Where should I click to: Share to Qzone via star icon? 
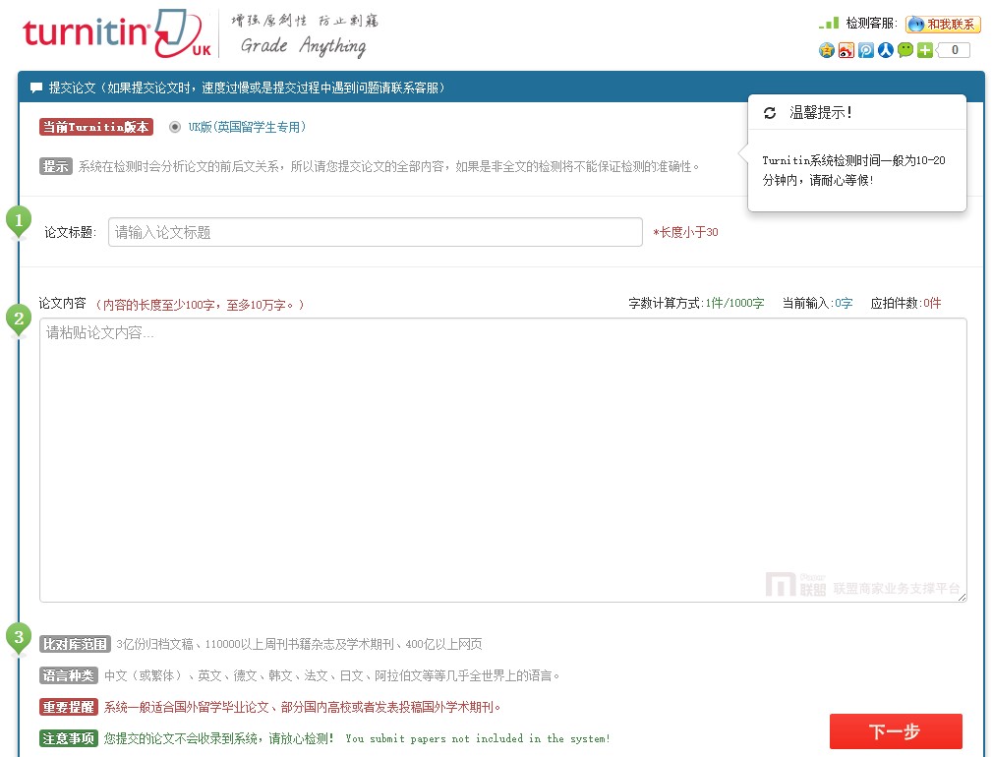coord(826,50)
